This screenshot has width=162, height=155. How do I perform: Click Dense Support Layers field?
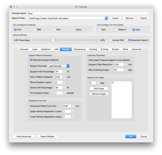click(x=59, y=82)
